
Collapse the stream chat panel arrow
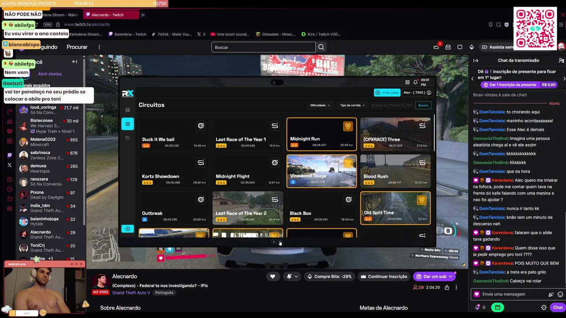pos(476,61)
